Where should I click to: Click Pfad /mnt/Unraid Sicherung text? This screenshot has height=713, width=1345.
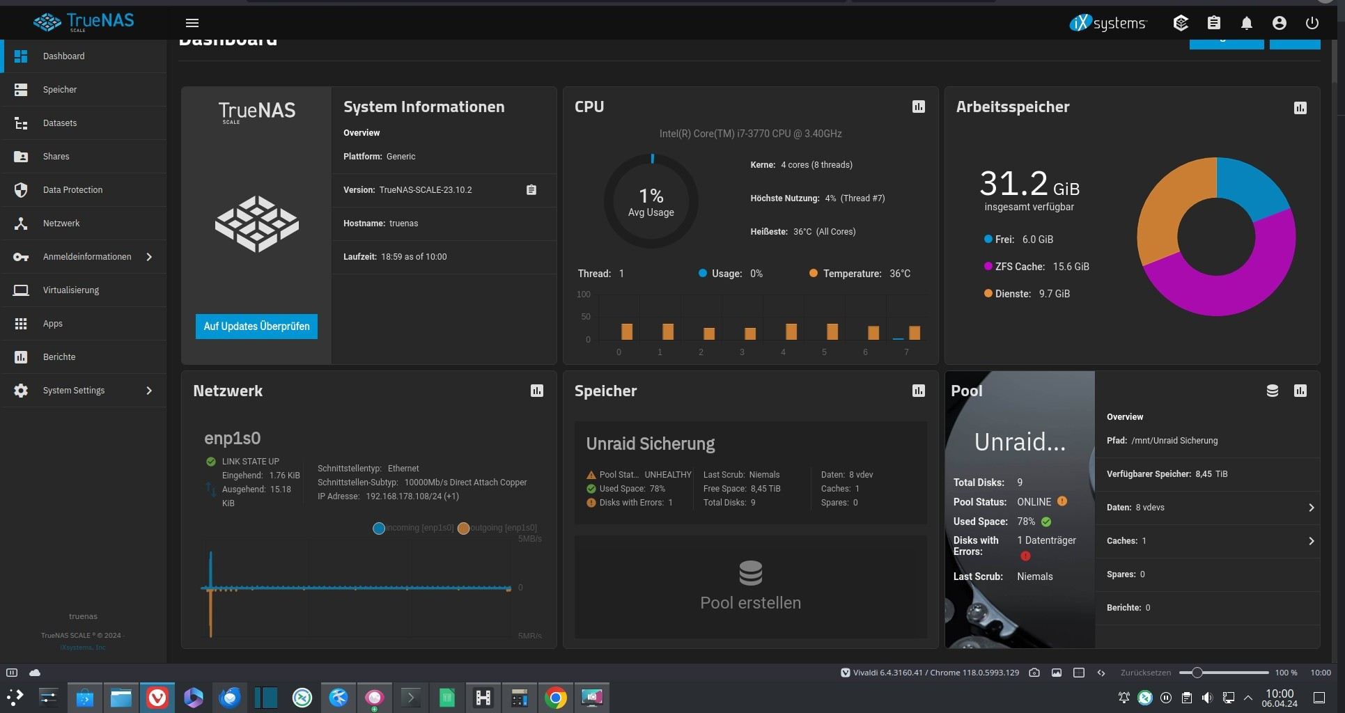click(1162, 441)
